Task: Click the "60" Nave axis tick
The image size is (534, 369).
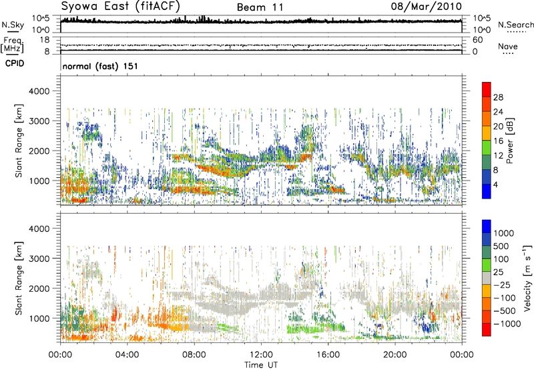Action: click(x=477, y=40)
